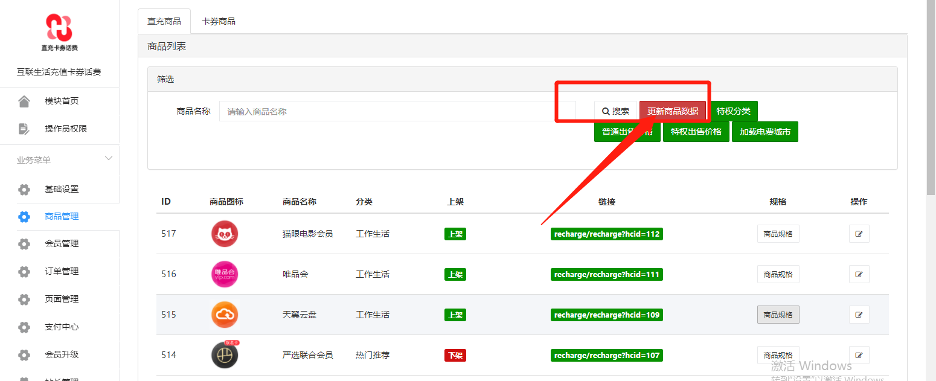Edit product row 515
The image size is (936, 381).
pos(859,315)
